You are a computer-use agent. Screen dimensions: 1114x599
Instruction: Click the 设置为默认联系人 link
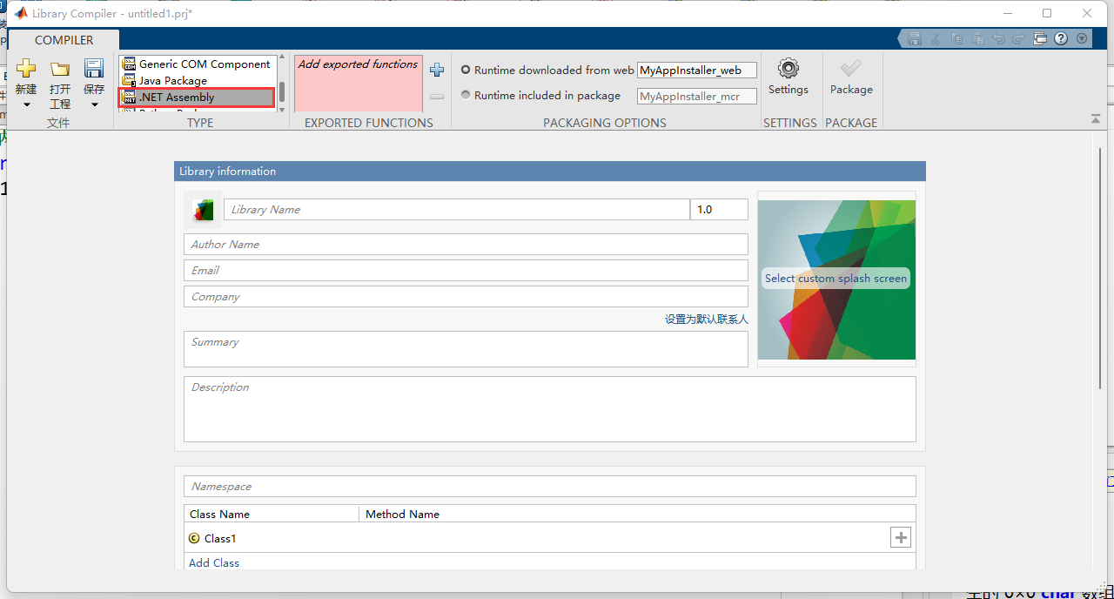pos(706,319)
